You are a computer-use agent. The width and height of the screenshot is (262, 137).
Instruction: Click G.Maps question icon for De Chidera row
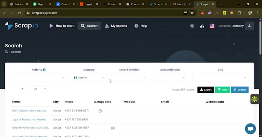[x=100, y=111]
